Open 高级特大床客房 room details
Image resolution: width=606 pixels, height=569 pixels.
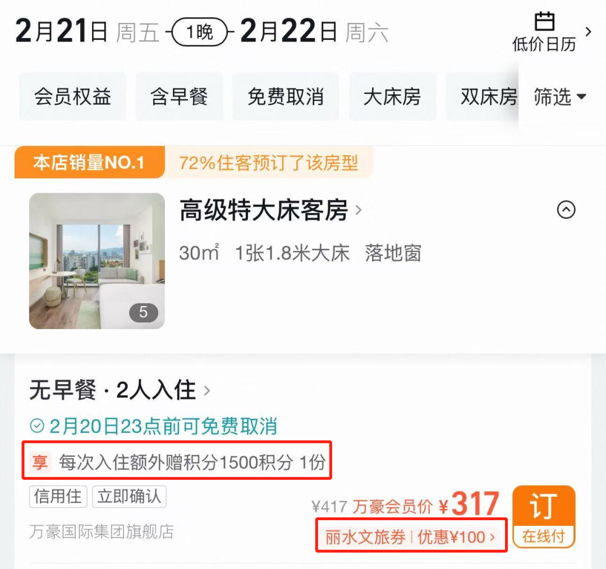click(270, 210)
